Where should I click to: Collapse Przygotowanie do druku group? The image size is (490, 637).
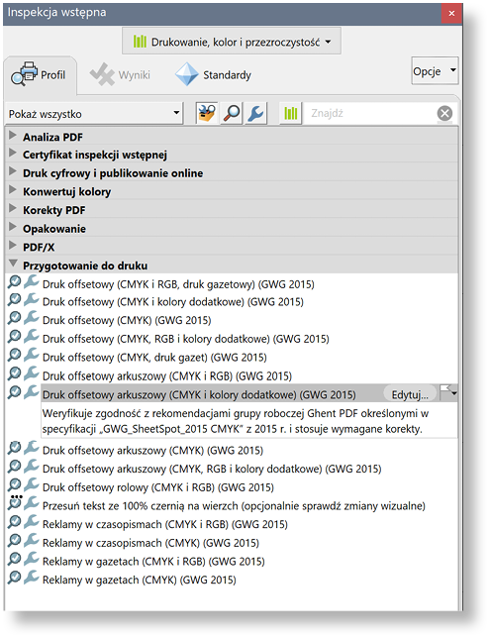click(x=13, y=265)
